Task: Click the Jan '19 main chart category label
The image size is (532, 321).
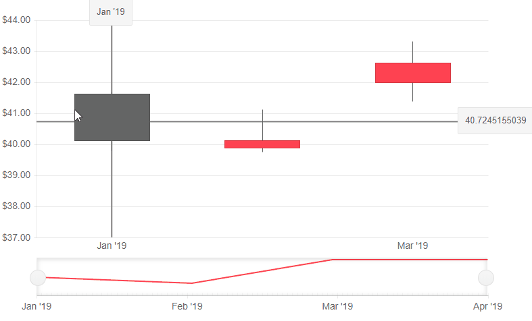Action: 112,246
